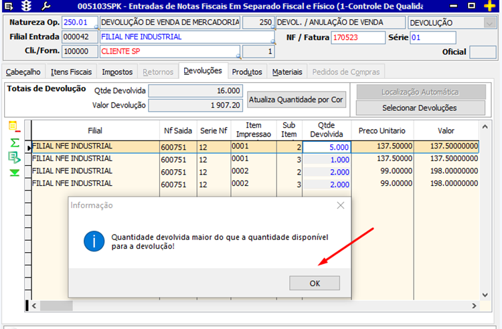502x329 pixels.
Task: Click the Serie Nf column header
Action: tap(214, 130)
